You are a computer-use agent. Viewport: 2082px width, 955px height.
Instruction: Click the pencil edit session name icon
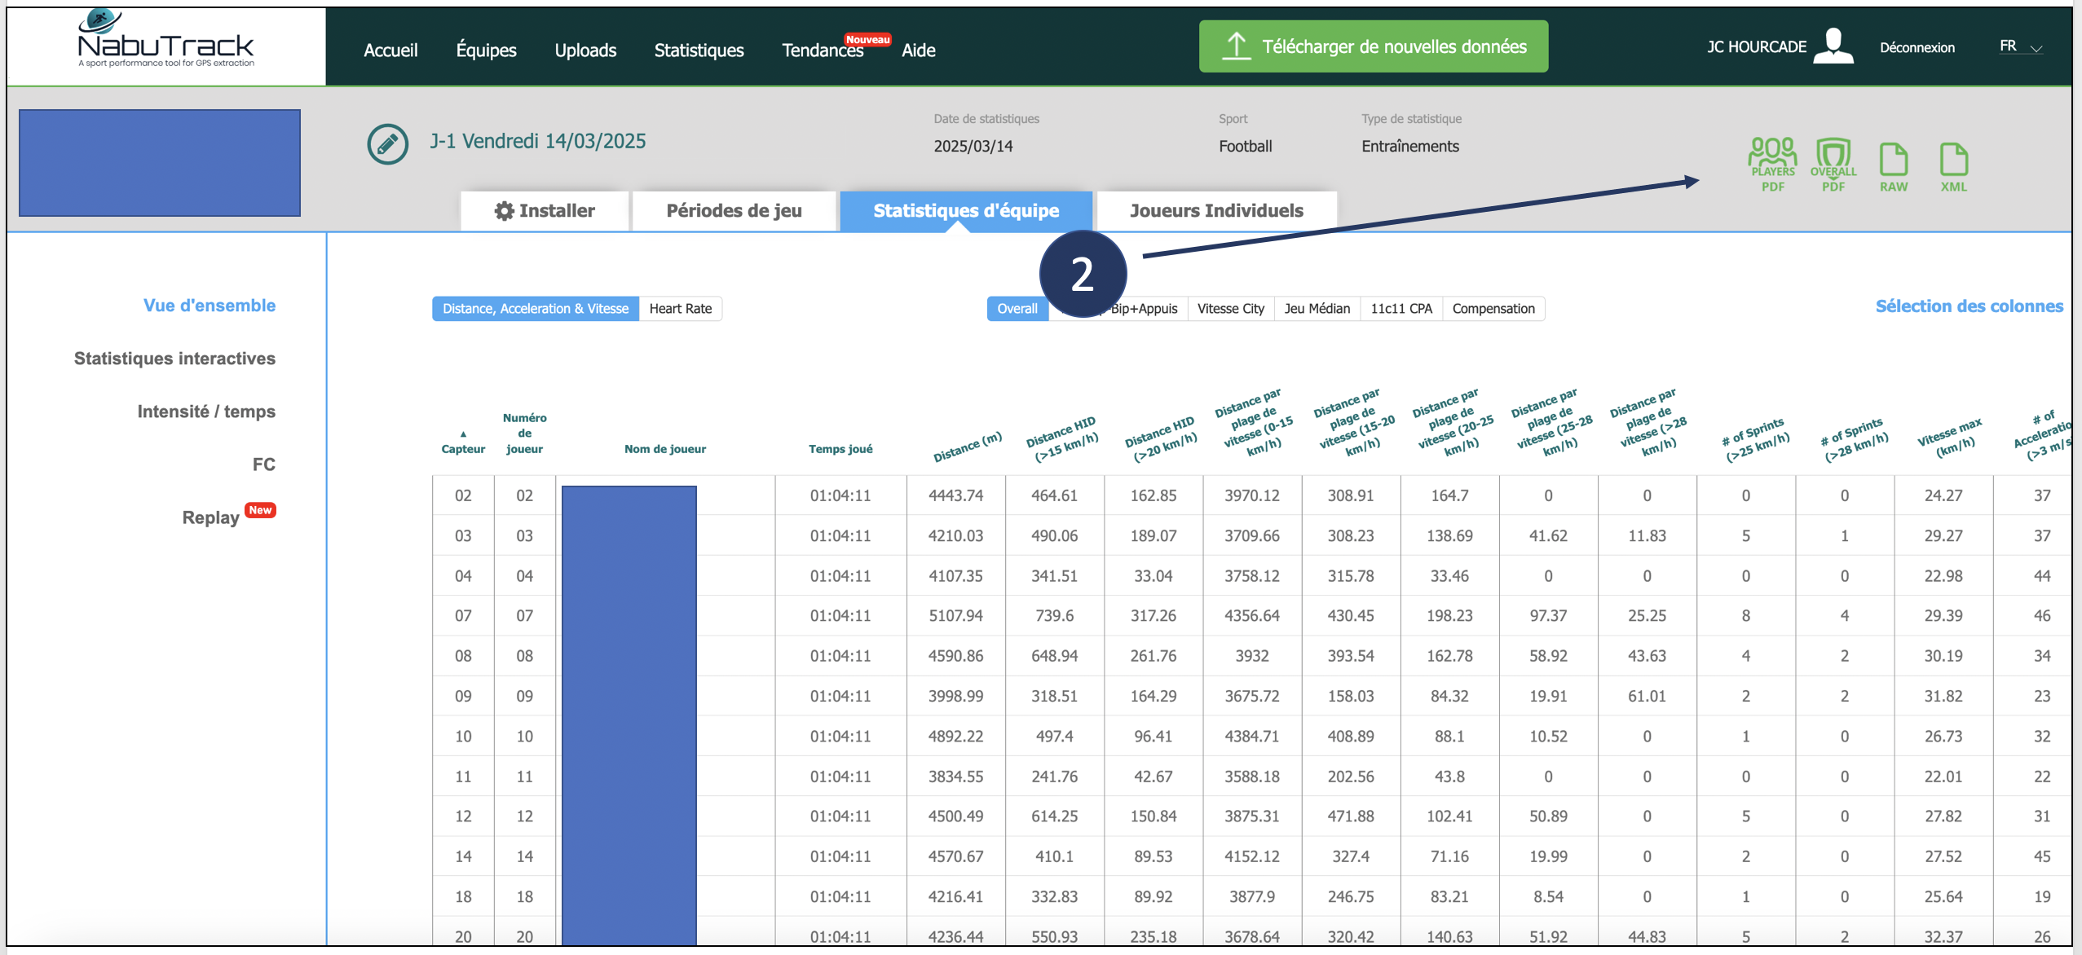click(387, 144)
